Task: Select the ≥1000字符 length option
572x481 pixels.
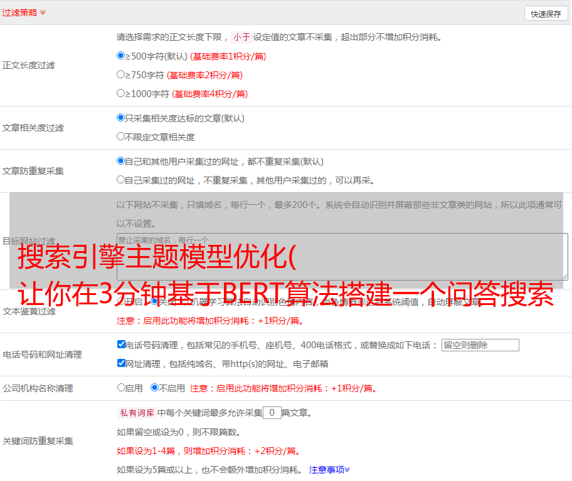Action: tap(121, 93)
